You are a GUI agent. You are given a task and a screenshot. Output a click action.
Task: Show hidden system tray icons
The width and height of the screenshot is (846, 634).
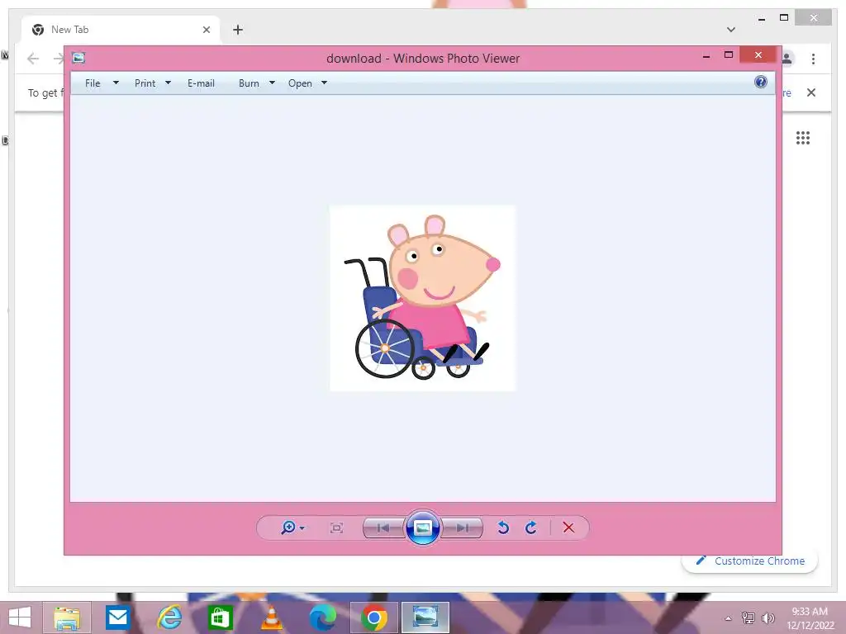[728, 618]
